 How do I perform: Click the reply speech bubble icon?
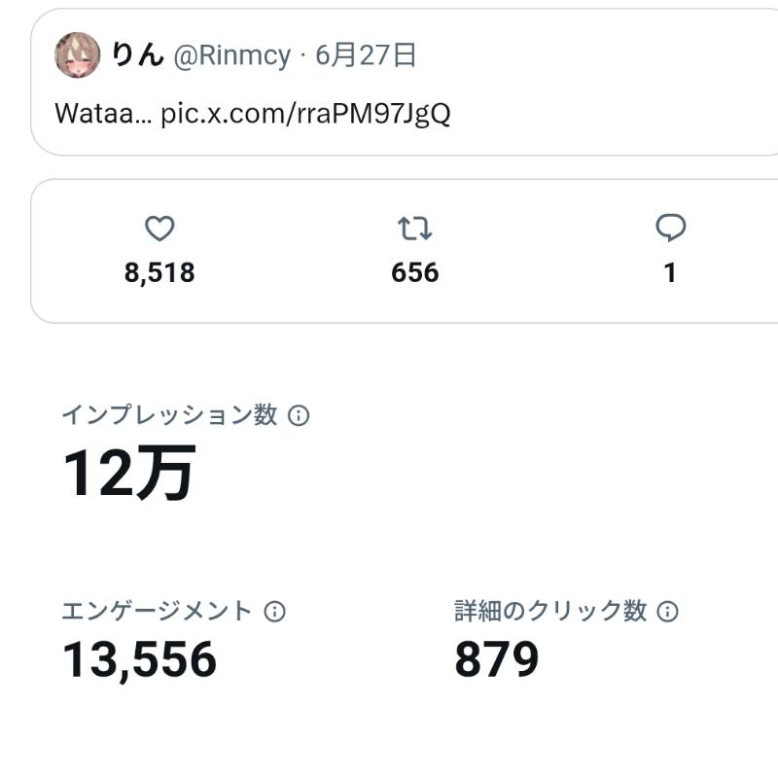tap(670, 228)
